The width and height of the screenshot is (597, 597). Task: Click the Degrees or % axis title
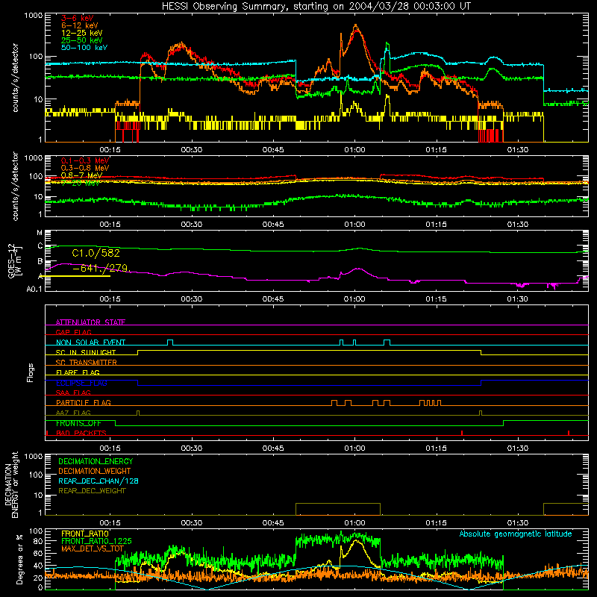19,559
